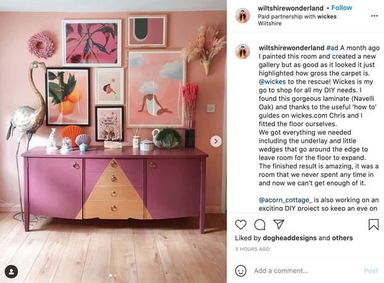
Task: Follow the wiltshirewonderland account
Action: click(x=342, y=8)
